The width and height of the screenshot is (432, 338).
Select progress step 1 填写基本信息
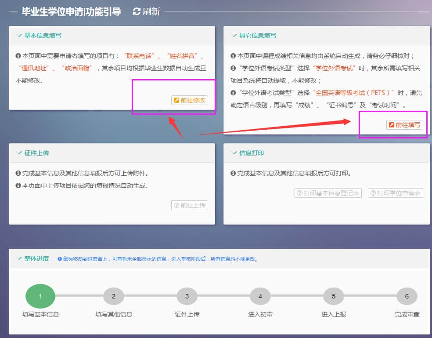(40, 296)
